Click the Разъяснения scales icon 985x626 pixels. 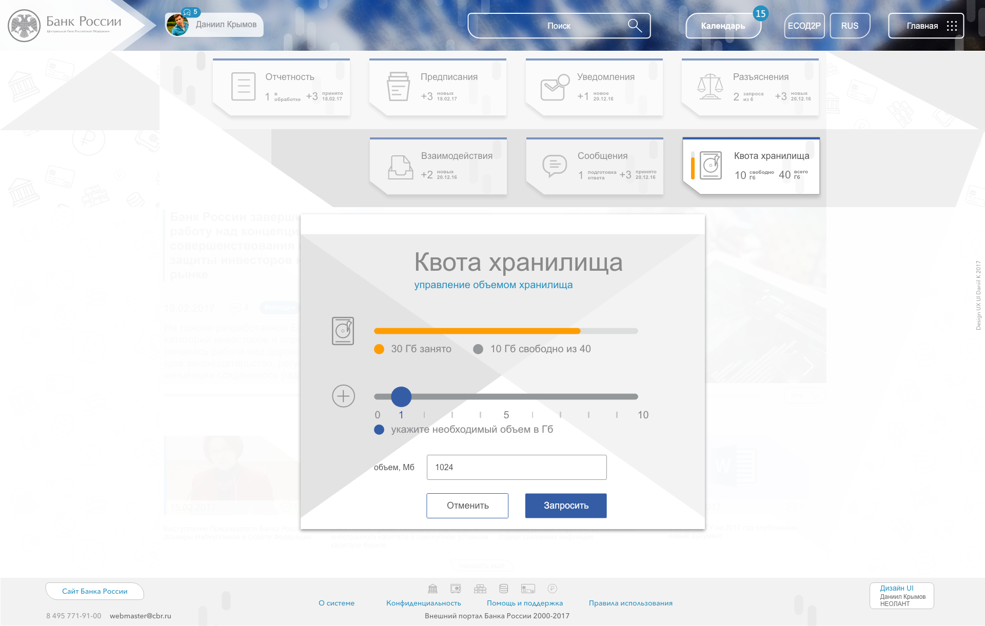[710, 87]
